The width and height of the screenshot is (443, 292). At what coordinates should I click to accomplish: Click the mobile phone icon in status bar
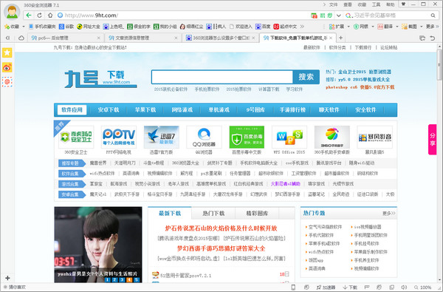pyautogui.click(x=293, y=287)
